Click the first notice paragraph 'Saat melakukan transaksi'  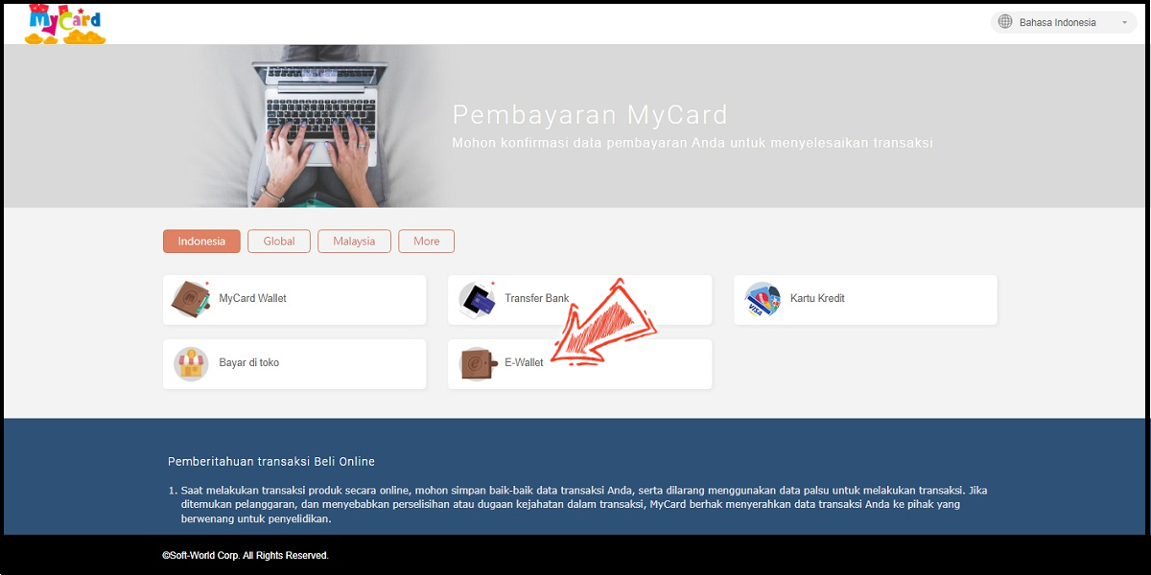coord(584,504)
